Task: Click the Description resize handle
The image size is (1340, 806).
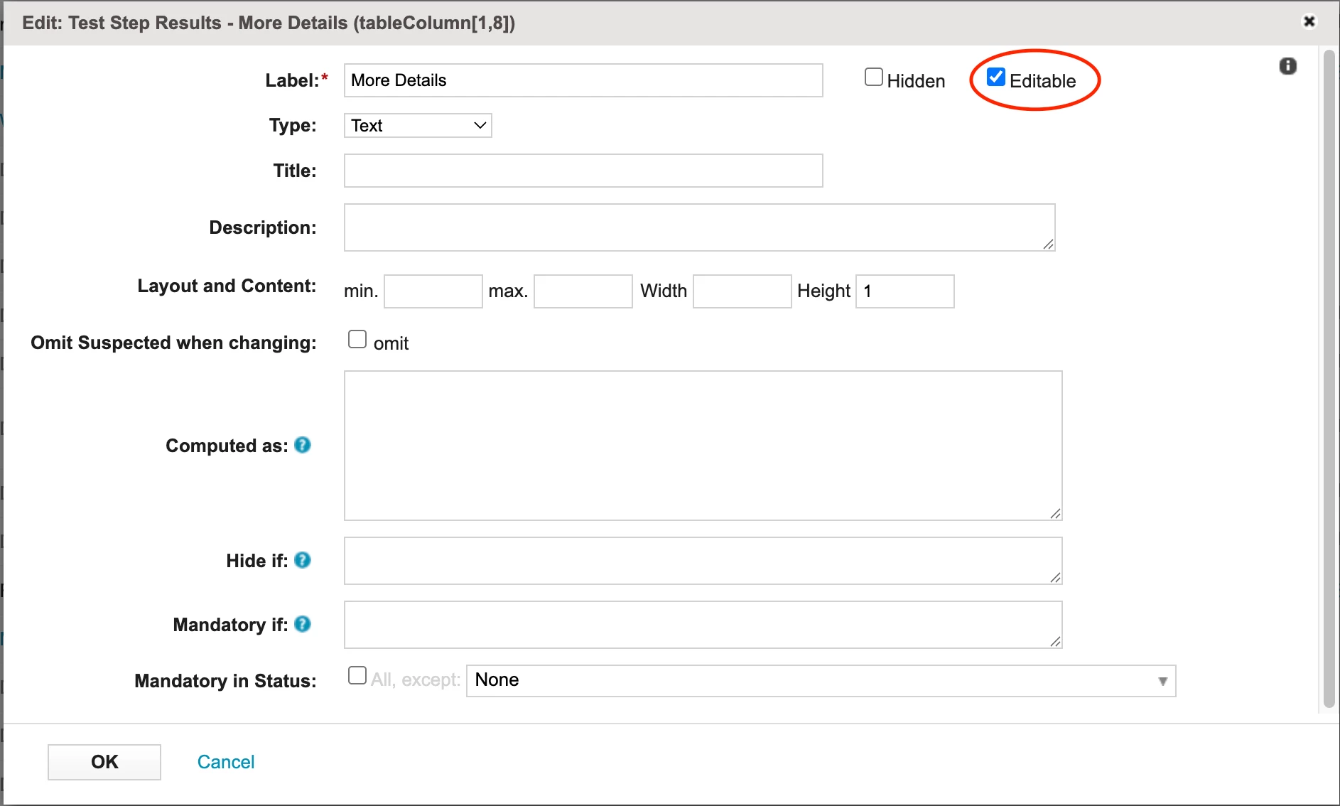Action: 1048,244
